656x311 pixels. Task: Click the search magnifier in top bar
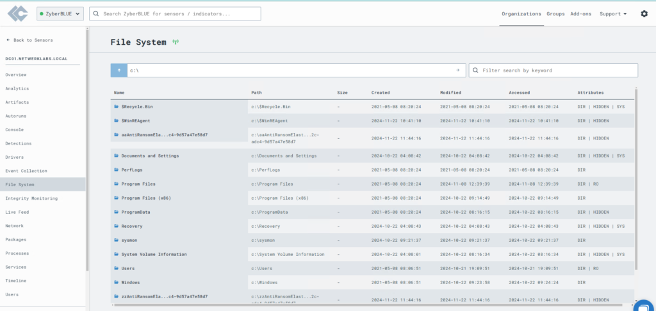(x=96, y=13)
